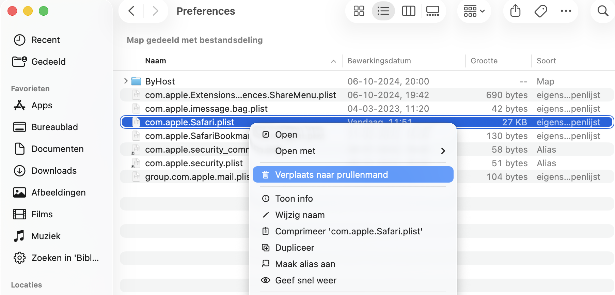The image size is (615, 295).
Task: Switch to list view
Action: coord(383,11)
